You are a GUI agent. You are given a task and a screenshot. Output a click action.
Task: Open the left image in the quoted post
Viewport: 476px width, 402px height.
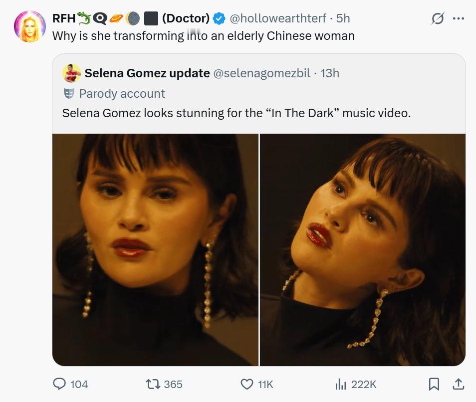pos(155,249)
